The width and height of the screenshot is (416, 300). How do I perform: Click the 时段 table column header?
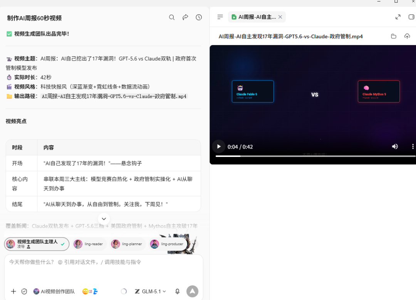[x=17, y=147]
